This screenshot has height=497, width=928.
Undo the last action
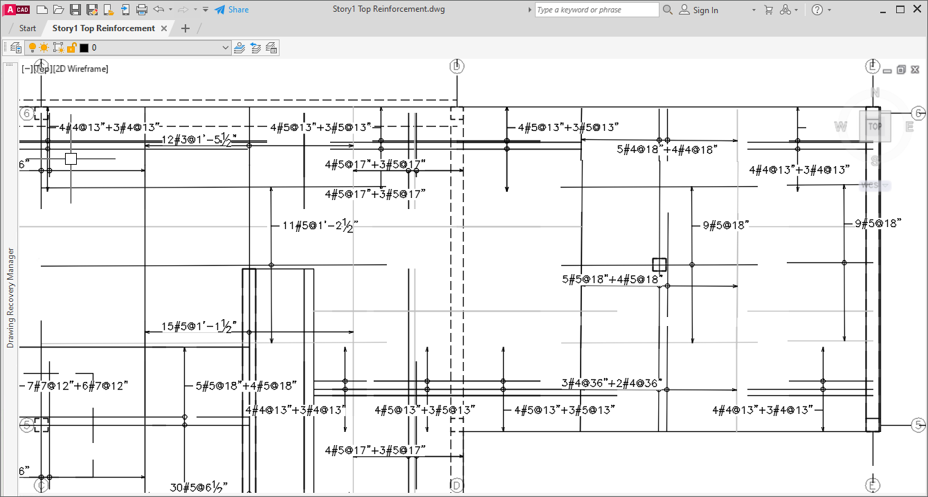pos(158,10)
